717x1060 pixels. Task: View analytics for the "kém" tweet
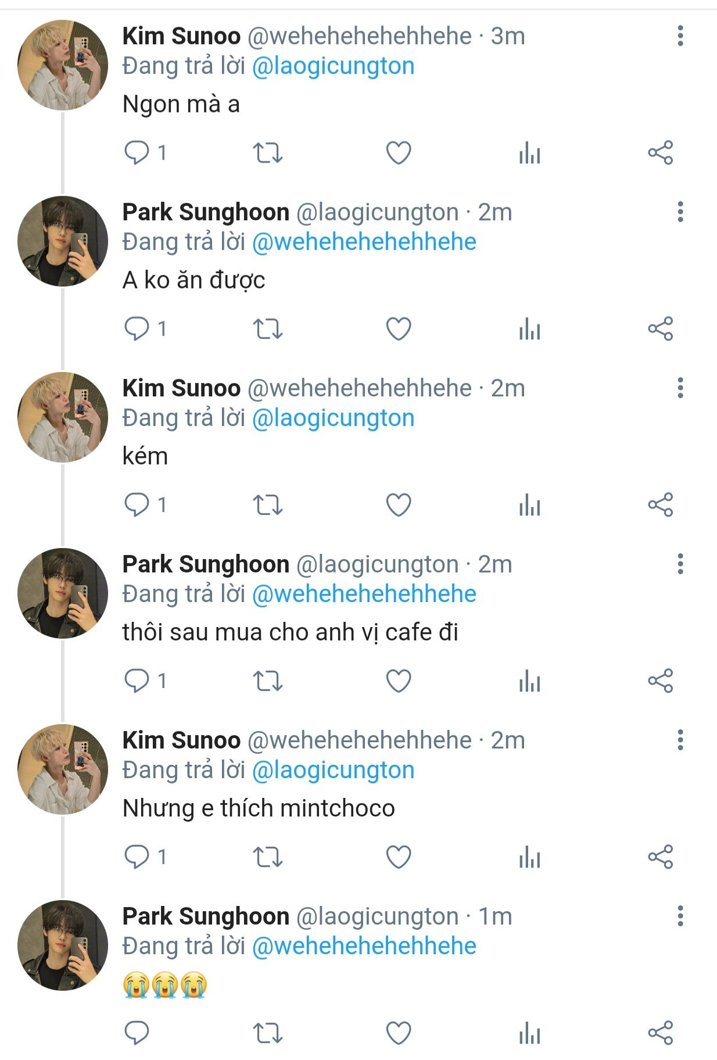(529, 505)
